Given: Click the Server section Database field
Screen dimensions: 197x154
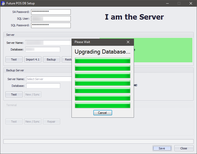Looking at the screenshot, I should click(x=43, y=49).
